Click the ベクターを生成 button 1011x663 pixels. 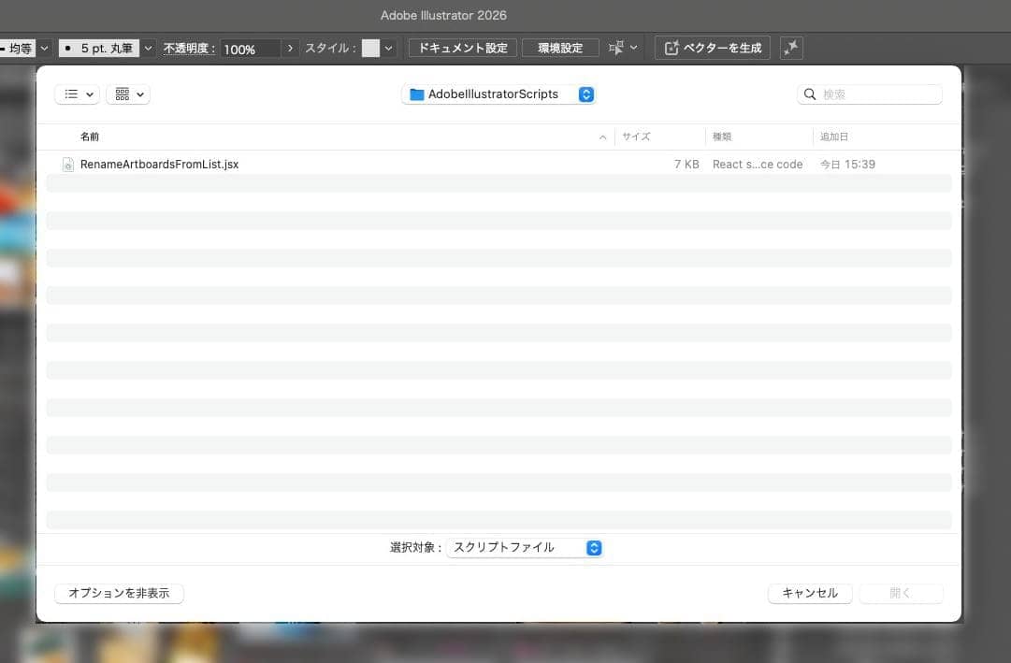[713, 48]
